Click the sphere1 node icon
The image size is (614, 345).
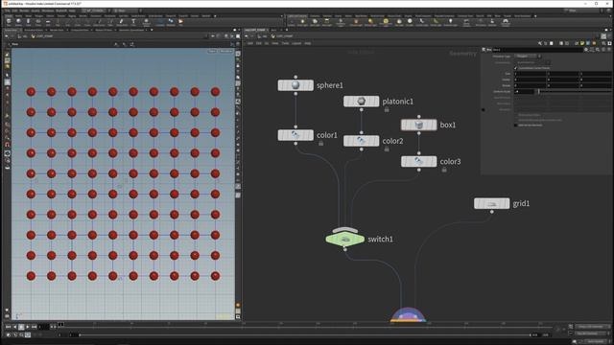pyautogui.click(x=295, y=85)
